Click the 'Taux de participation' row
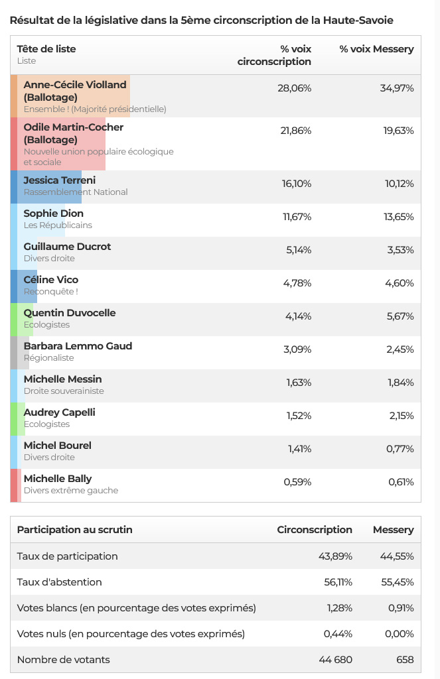The height and width of the screenshot is (679, 440). (x=216, y=556)
